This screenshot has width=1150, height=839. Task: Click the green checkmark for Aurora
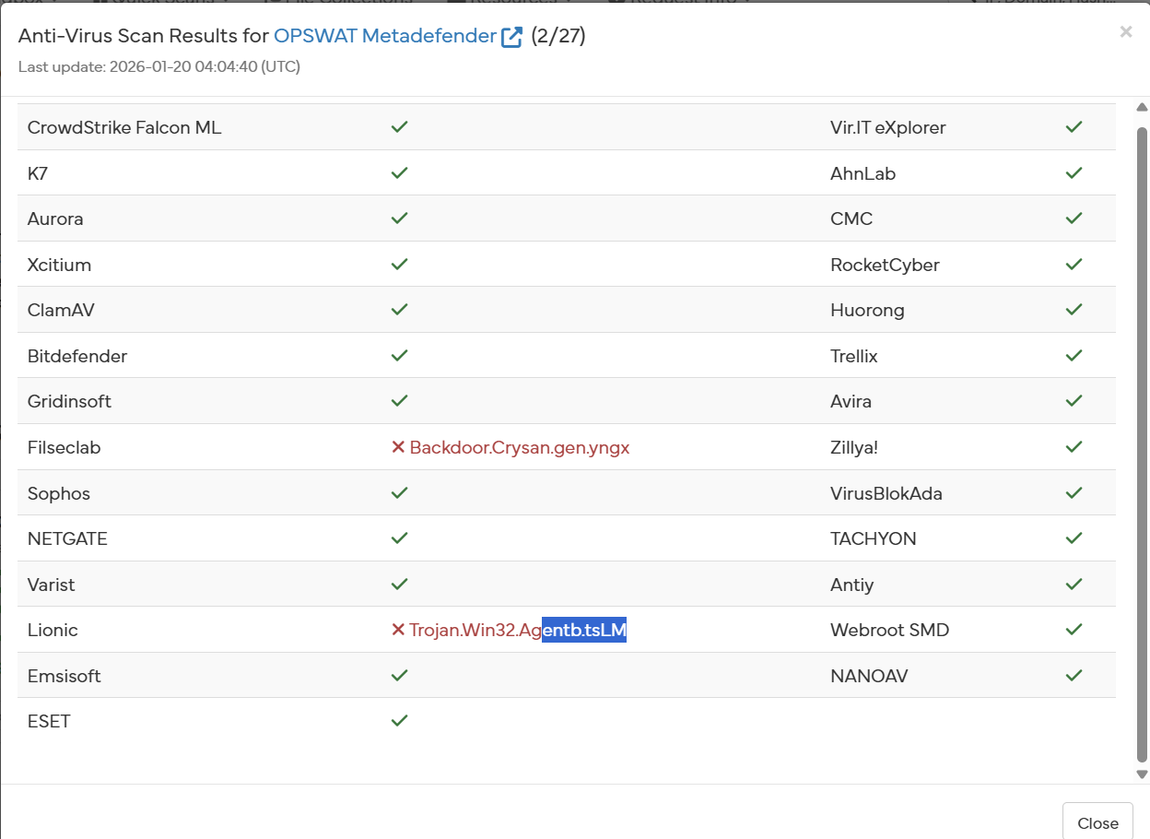click(x=399, y=219)
